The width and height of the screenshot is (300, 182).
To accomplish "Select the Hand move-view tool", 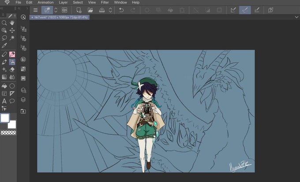I will [x=12, y=23].
